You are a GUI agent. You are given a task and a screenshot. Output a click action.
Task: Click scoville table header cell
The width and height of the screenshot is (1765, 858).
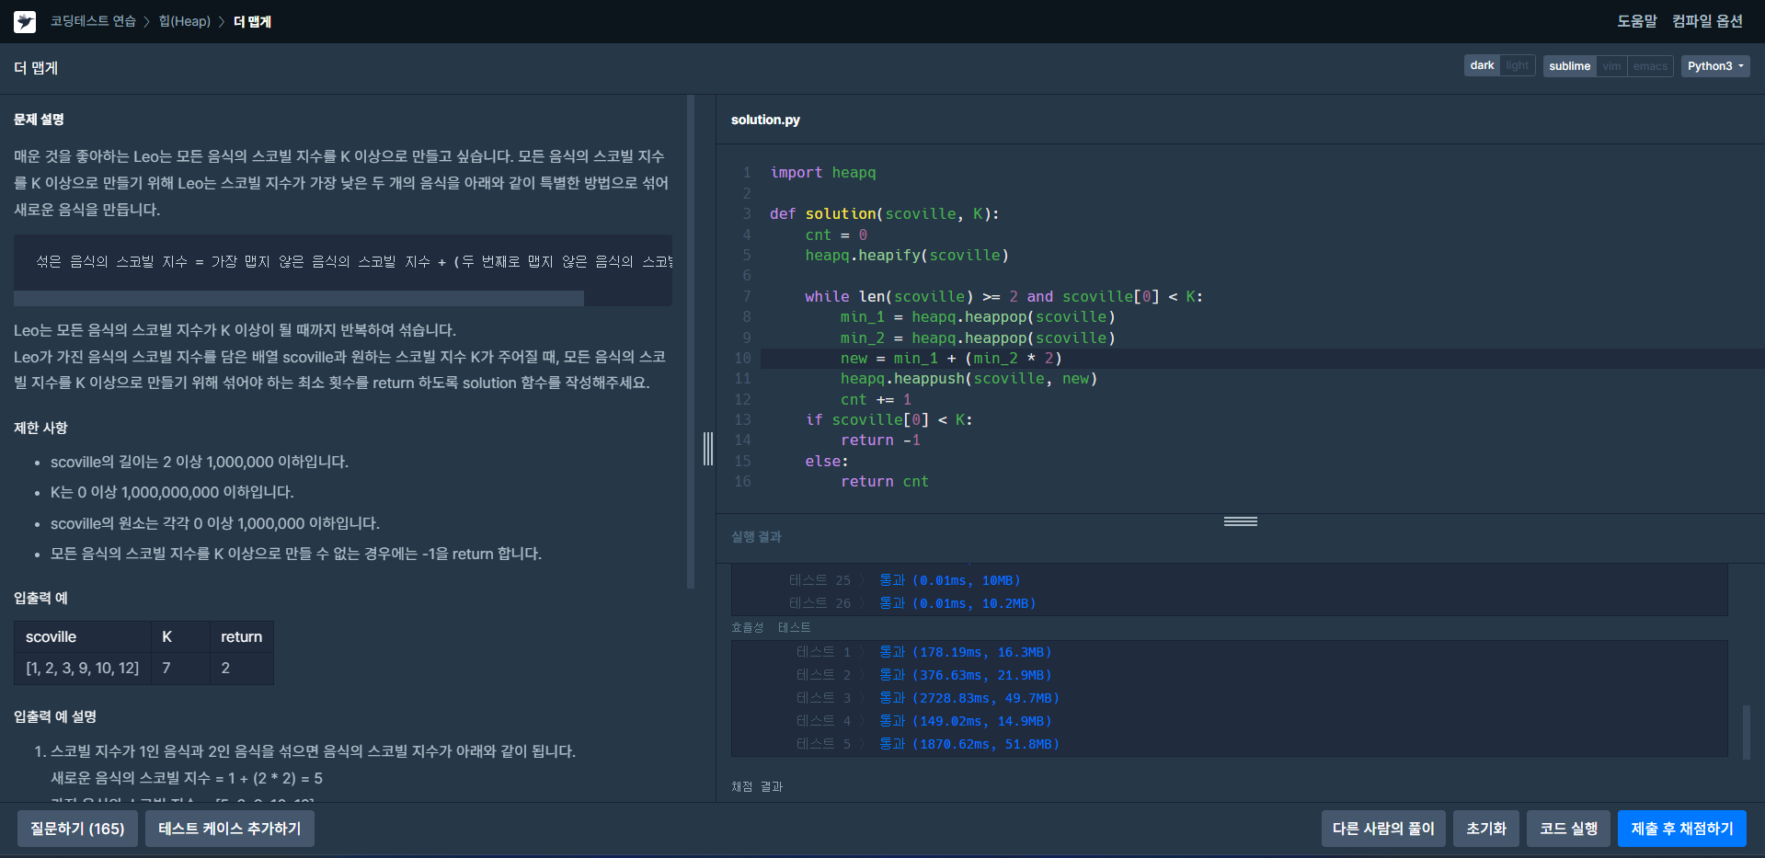coord(83,637)
